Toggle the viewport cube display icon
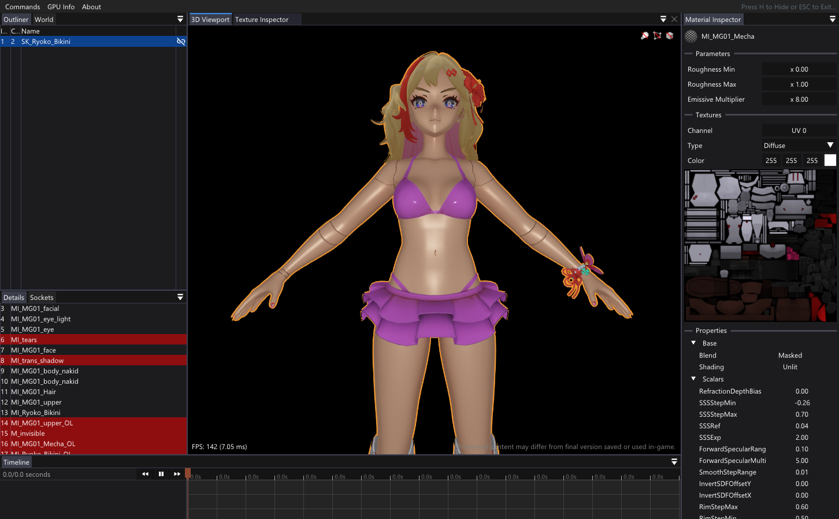This screenshot has width=839, height=519. [x=670, y=36]
